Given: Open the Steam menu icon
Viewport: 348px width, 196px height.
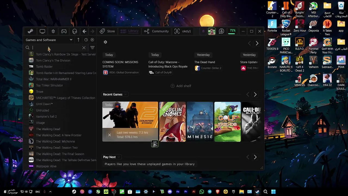Looking at the screenshot, I should pyautogui.click(x=30, y=31).
